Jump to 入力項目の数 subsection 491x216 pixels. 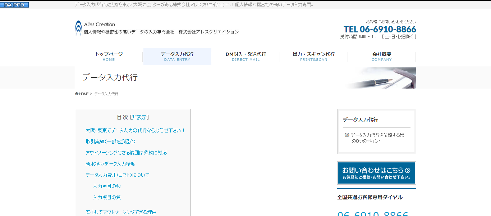pyautogui.click(x=107, y=186)
